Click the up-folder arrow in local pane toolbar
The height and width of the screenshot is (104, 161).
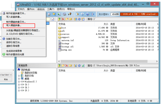click(x=59, y=66)
